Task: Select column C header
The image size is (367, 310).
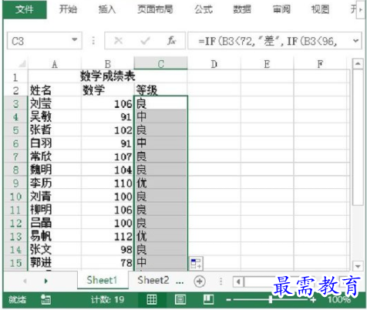Action: [x=161, y=64]
